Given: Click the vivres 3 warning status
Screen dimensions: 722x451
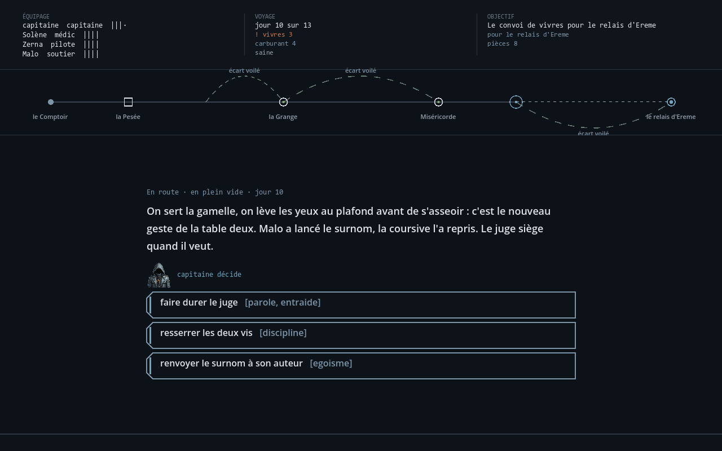Looking at the screenshot, I should 274,34.
